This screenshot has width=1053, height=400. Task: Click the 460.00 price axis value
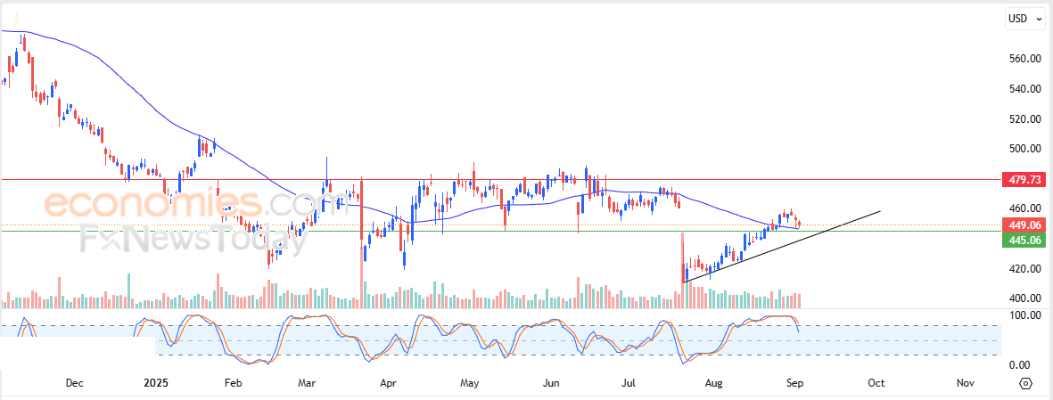tap(1024, 208)
